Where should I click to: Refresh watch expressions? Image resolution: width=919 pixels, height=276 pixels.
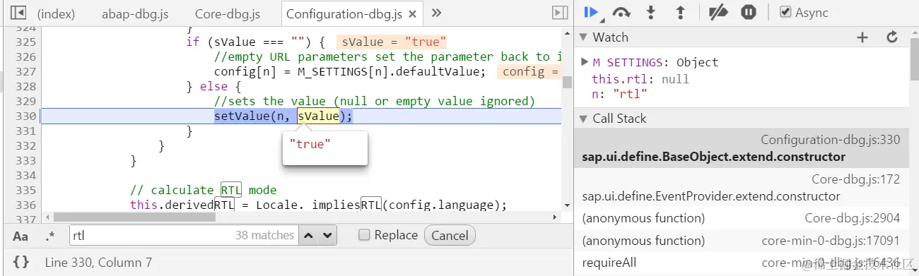(x=891, y=37)
